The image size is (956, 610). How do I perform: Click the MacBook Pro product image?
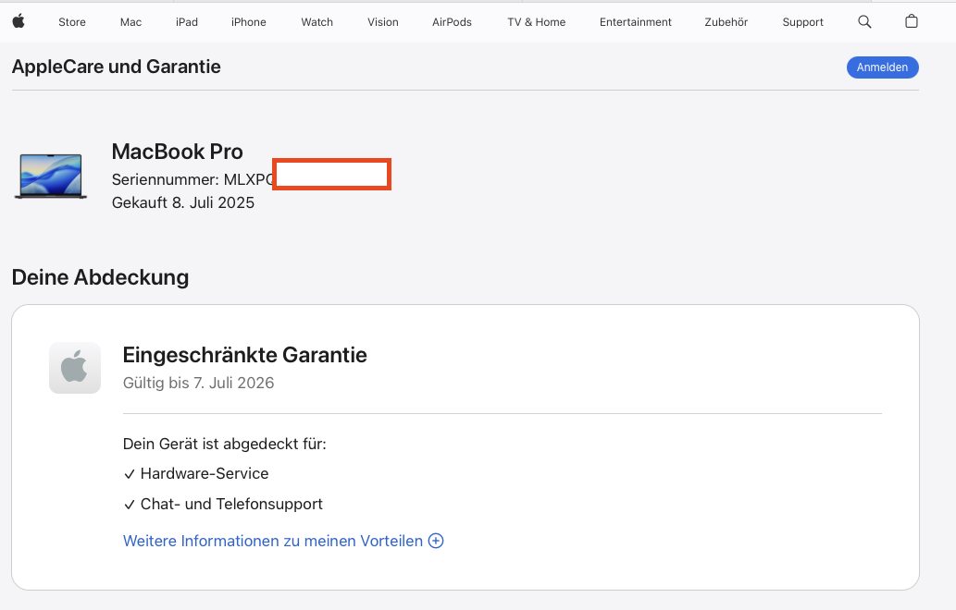[51, 177]
